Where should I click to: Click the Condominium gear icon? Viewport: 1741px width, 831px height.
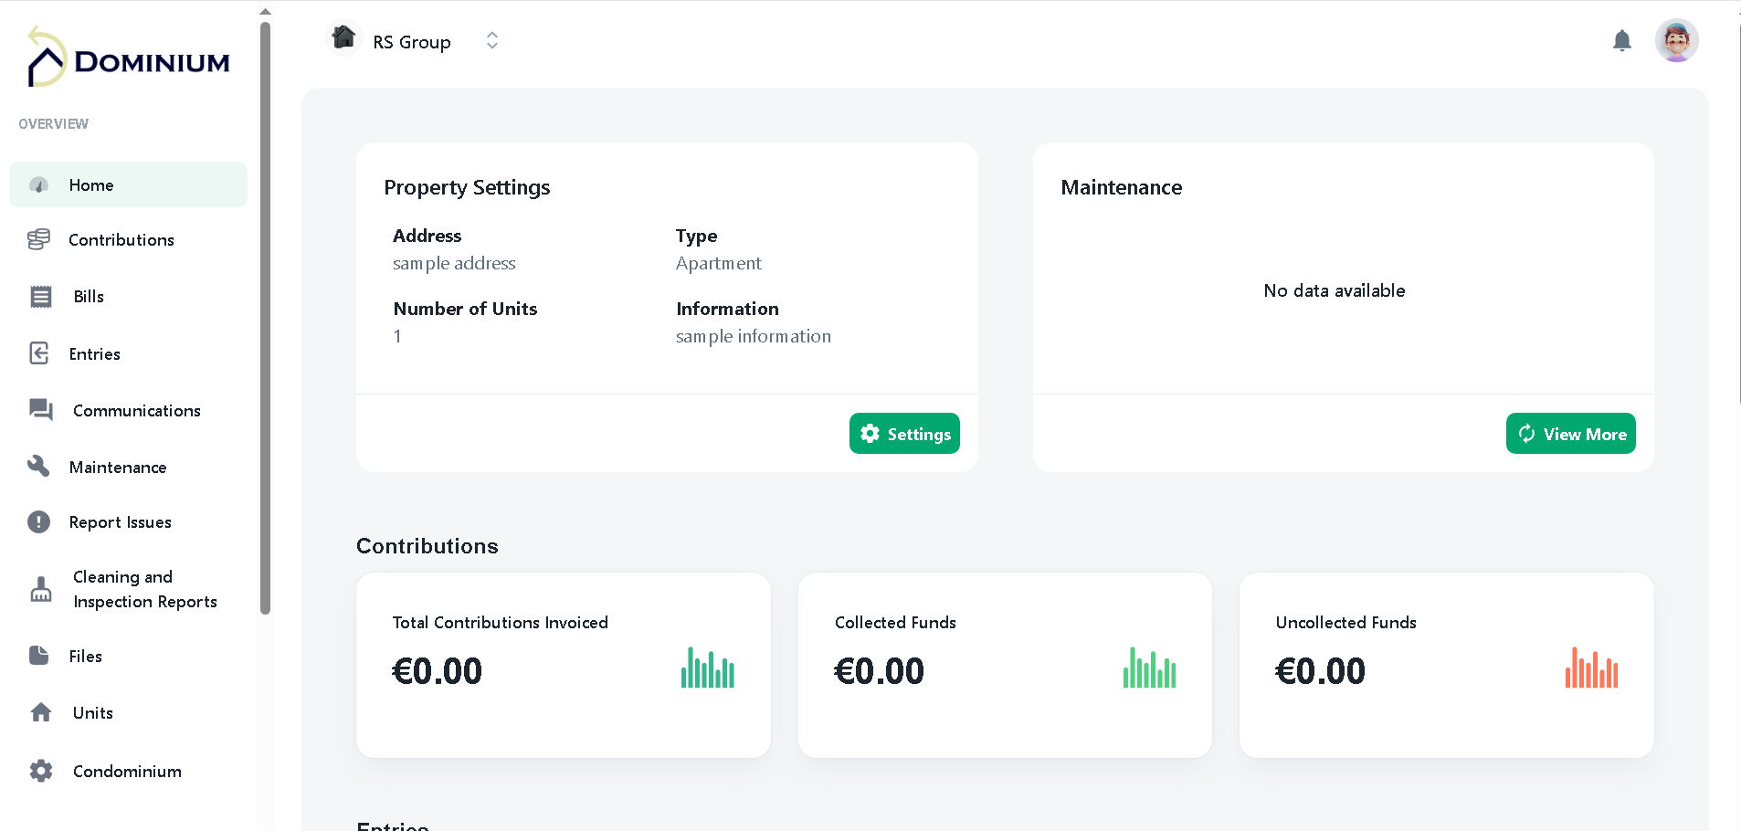(41, 771)
